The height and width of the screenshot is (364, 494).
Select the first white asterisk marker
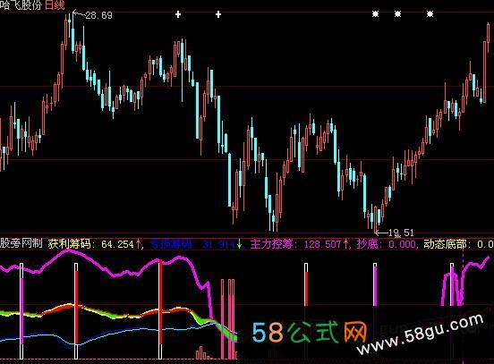(375, 13)
